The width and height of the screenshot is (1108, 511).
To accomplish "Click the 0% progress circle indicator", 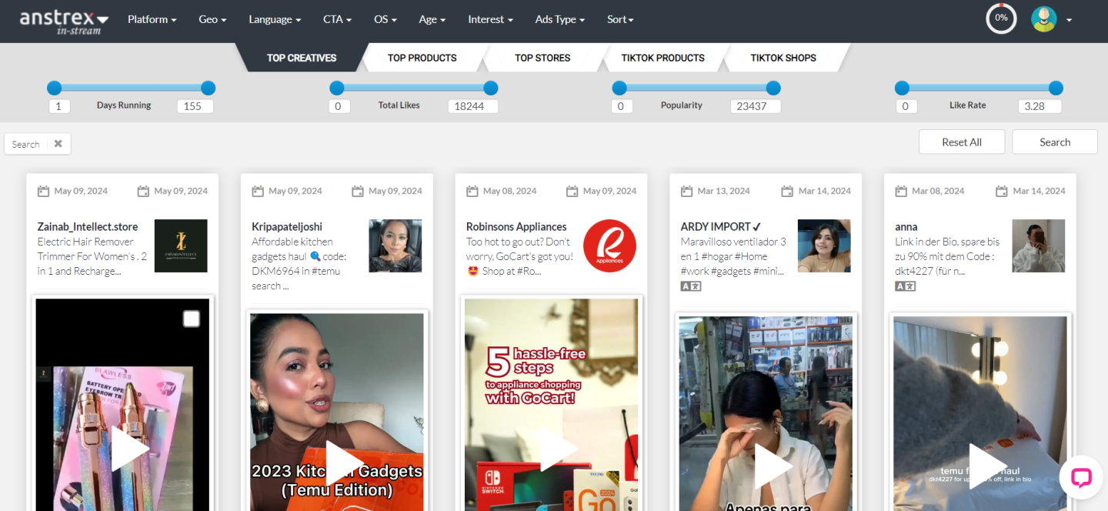I will [x=1001, y=18].
